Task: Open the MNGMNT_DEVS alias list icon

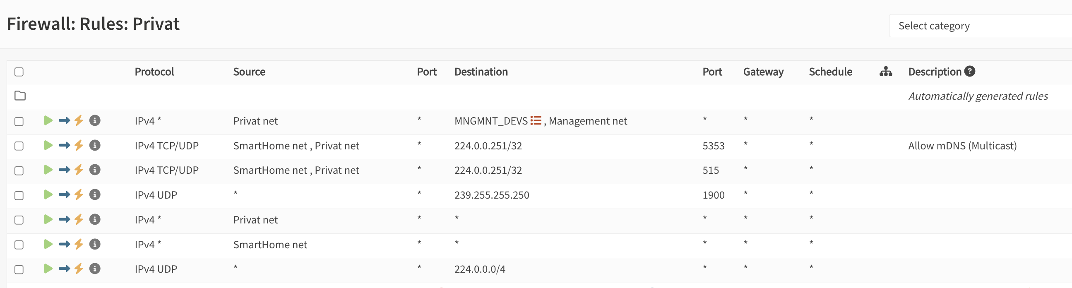Action: (536, 121)
